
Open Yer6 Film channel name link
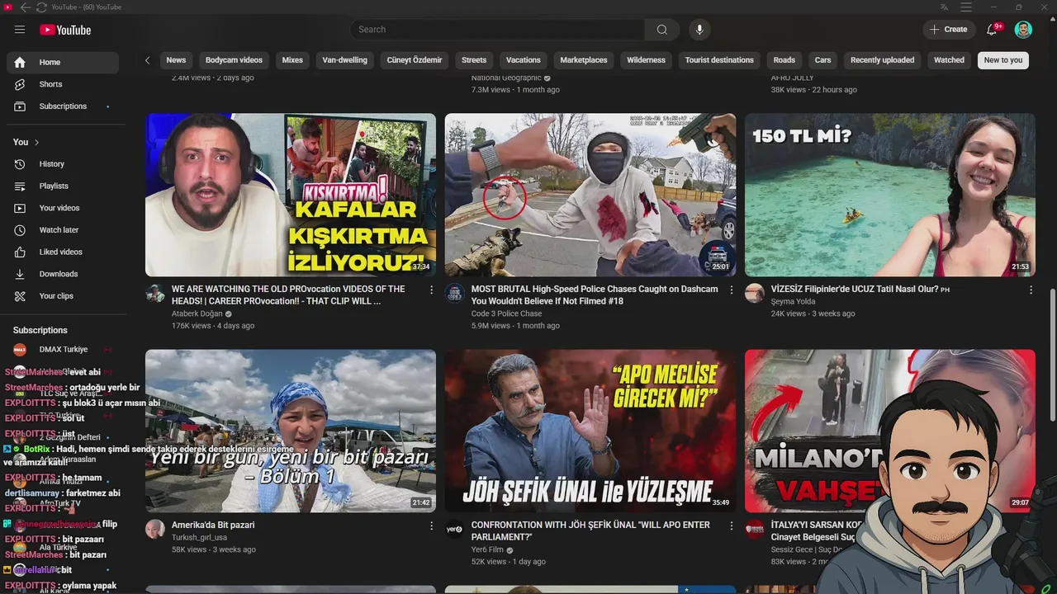[x=487, y=549]
